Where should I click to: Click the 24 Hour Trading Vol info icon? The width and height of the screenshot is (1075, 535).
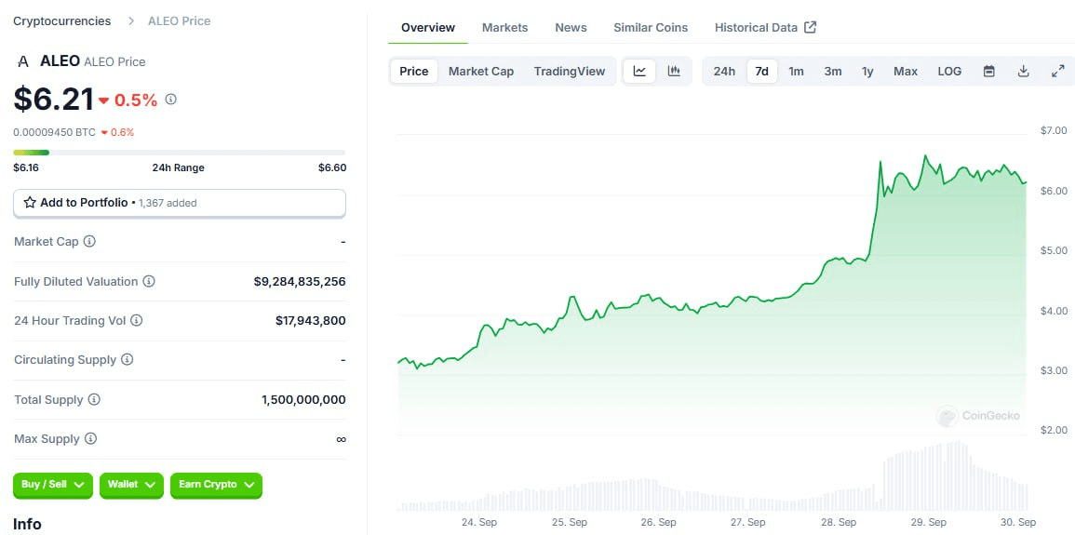click(x=137, y=320)
